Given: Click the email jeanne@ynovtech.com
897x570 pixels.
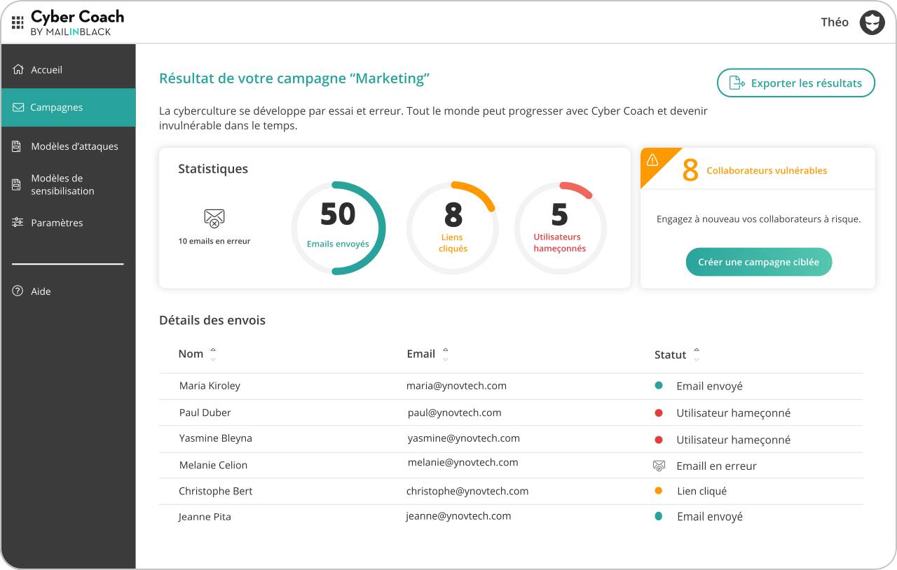Looking at the screenshot, I should [458, 516].
